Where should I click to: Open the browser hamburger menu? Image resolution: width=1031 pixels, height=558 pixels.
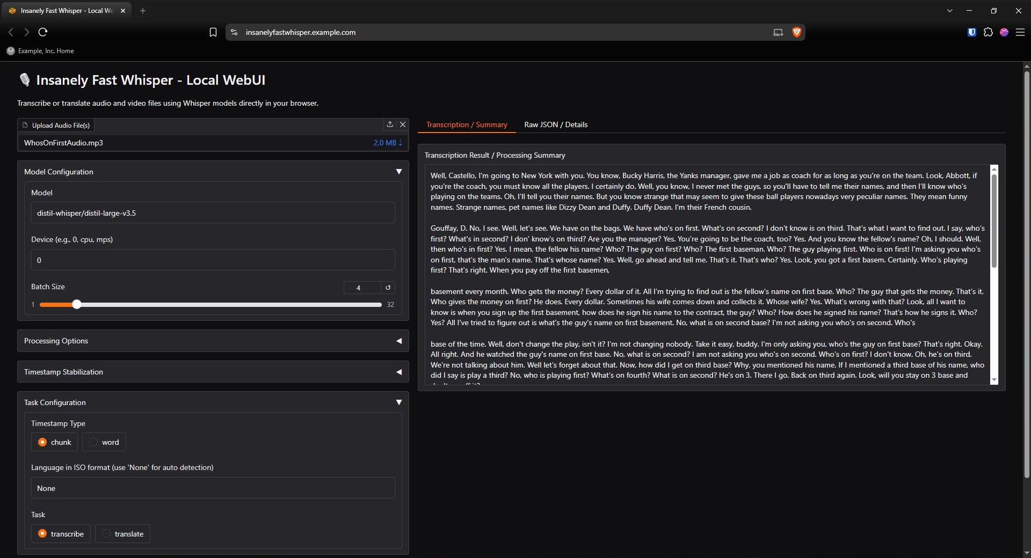tap(1020, 32)
